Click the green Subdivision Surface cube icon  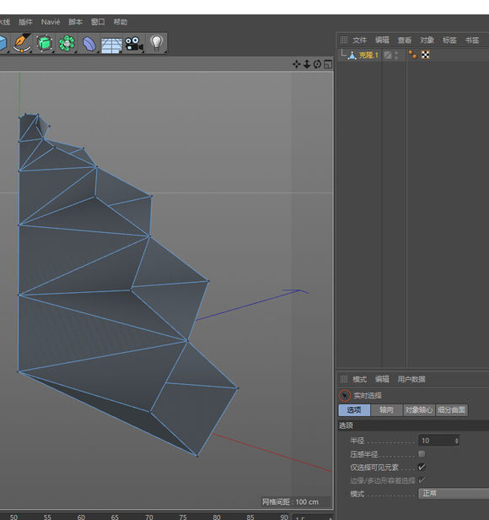pyautogui.click(x=45, y=43)
